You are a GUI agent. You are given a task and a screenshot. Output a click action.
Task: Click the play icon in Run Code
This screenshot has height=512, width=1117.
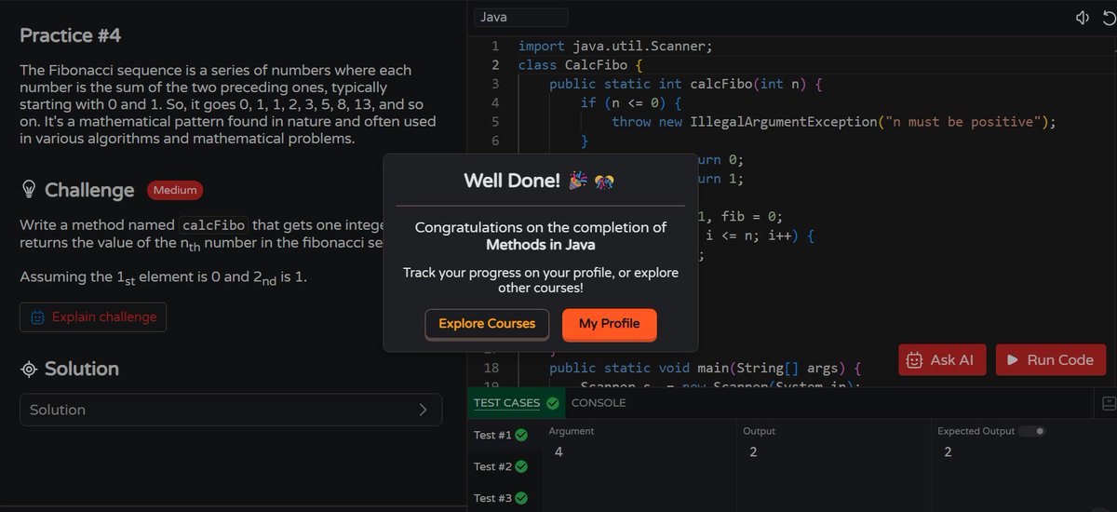click(x=1011, y=360)
